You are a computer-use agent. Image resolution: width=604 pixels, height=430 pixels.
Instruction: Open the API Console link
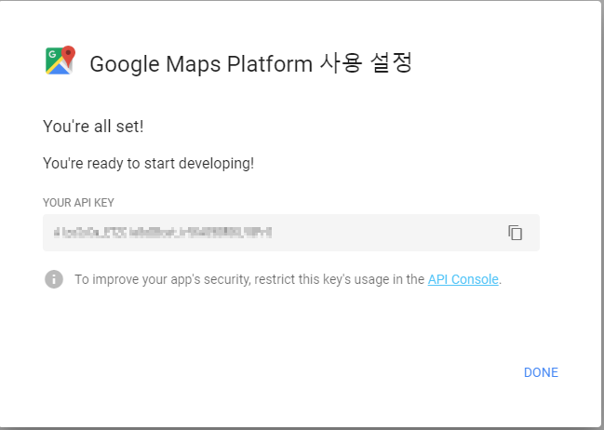tap(463, 279)
